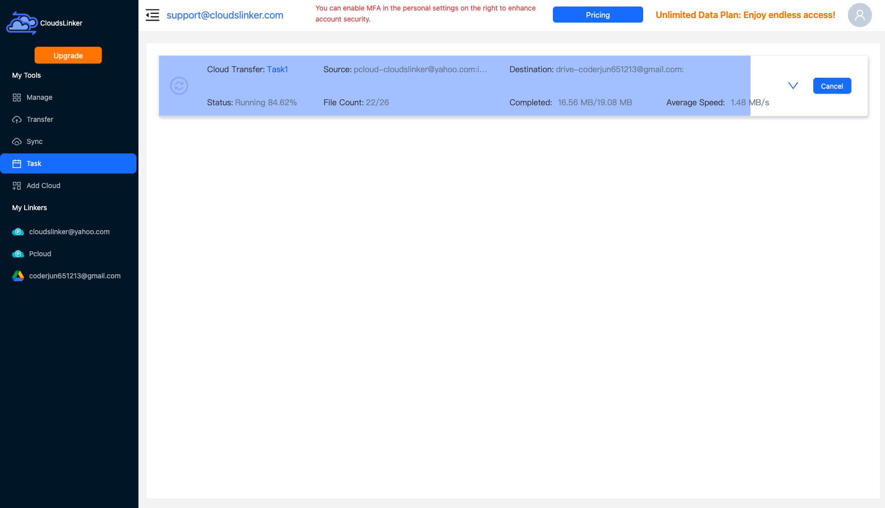Click the Average Speed 1.48 MB/s value

click(750, 102)
